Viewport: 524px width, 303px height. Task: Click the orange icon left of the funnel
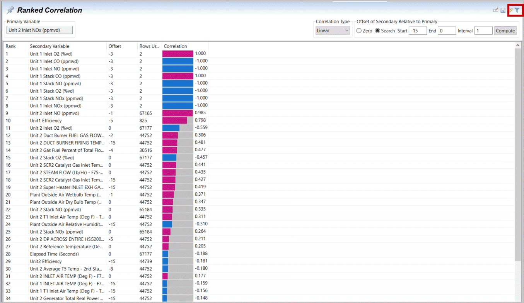point(511,10)
